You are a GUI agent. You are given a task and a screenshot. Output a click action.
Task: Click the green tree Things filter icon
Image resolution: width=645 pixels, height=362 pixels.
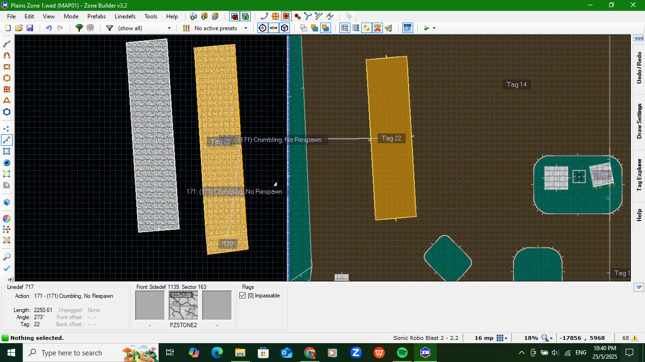[79, 28]
